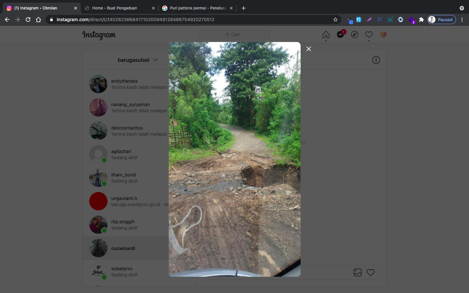Click the Paused profile button
The image size is (469, 293).
point(442,20)
